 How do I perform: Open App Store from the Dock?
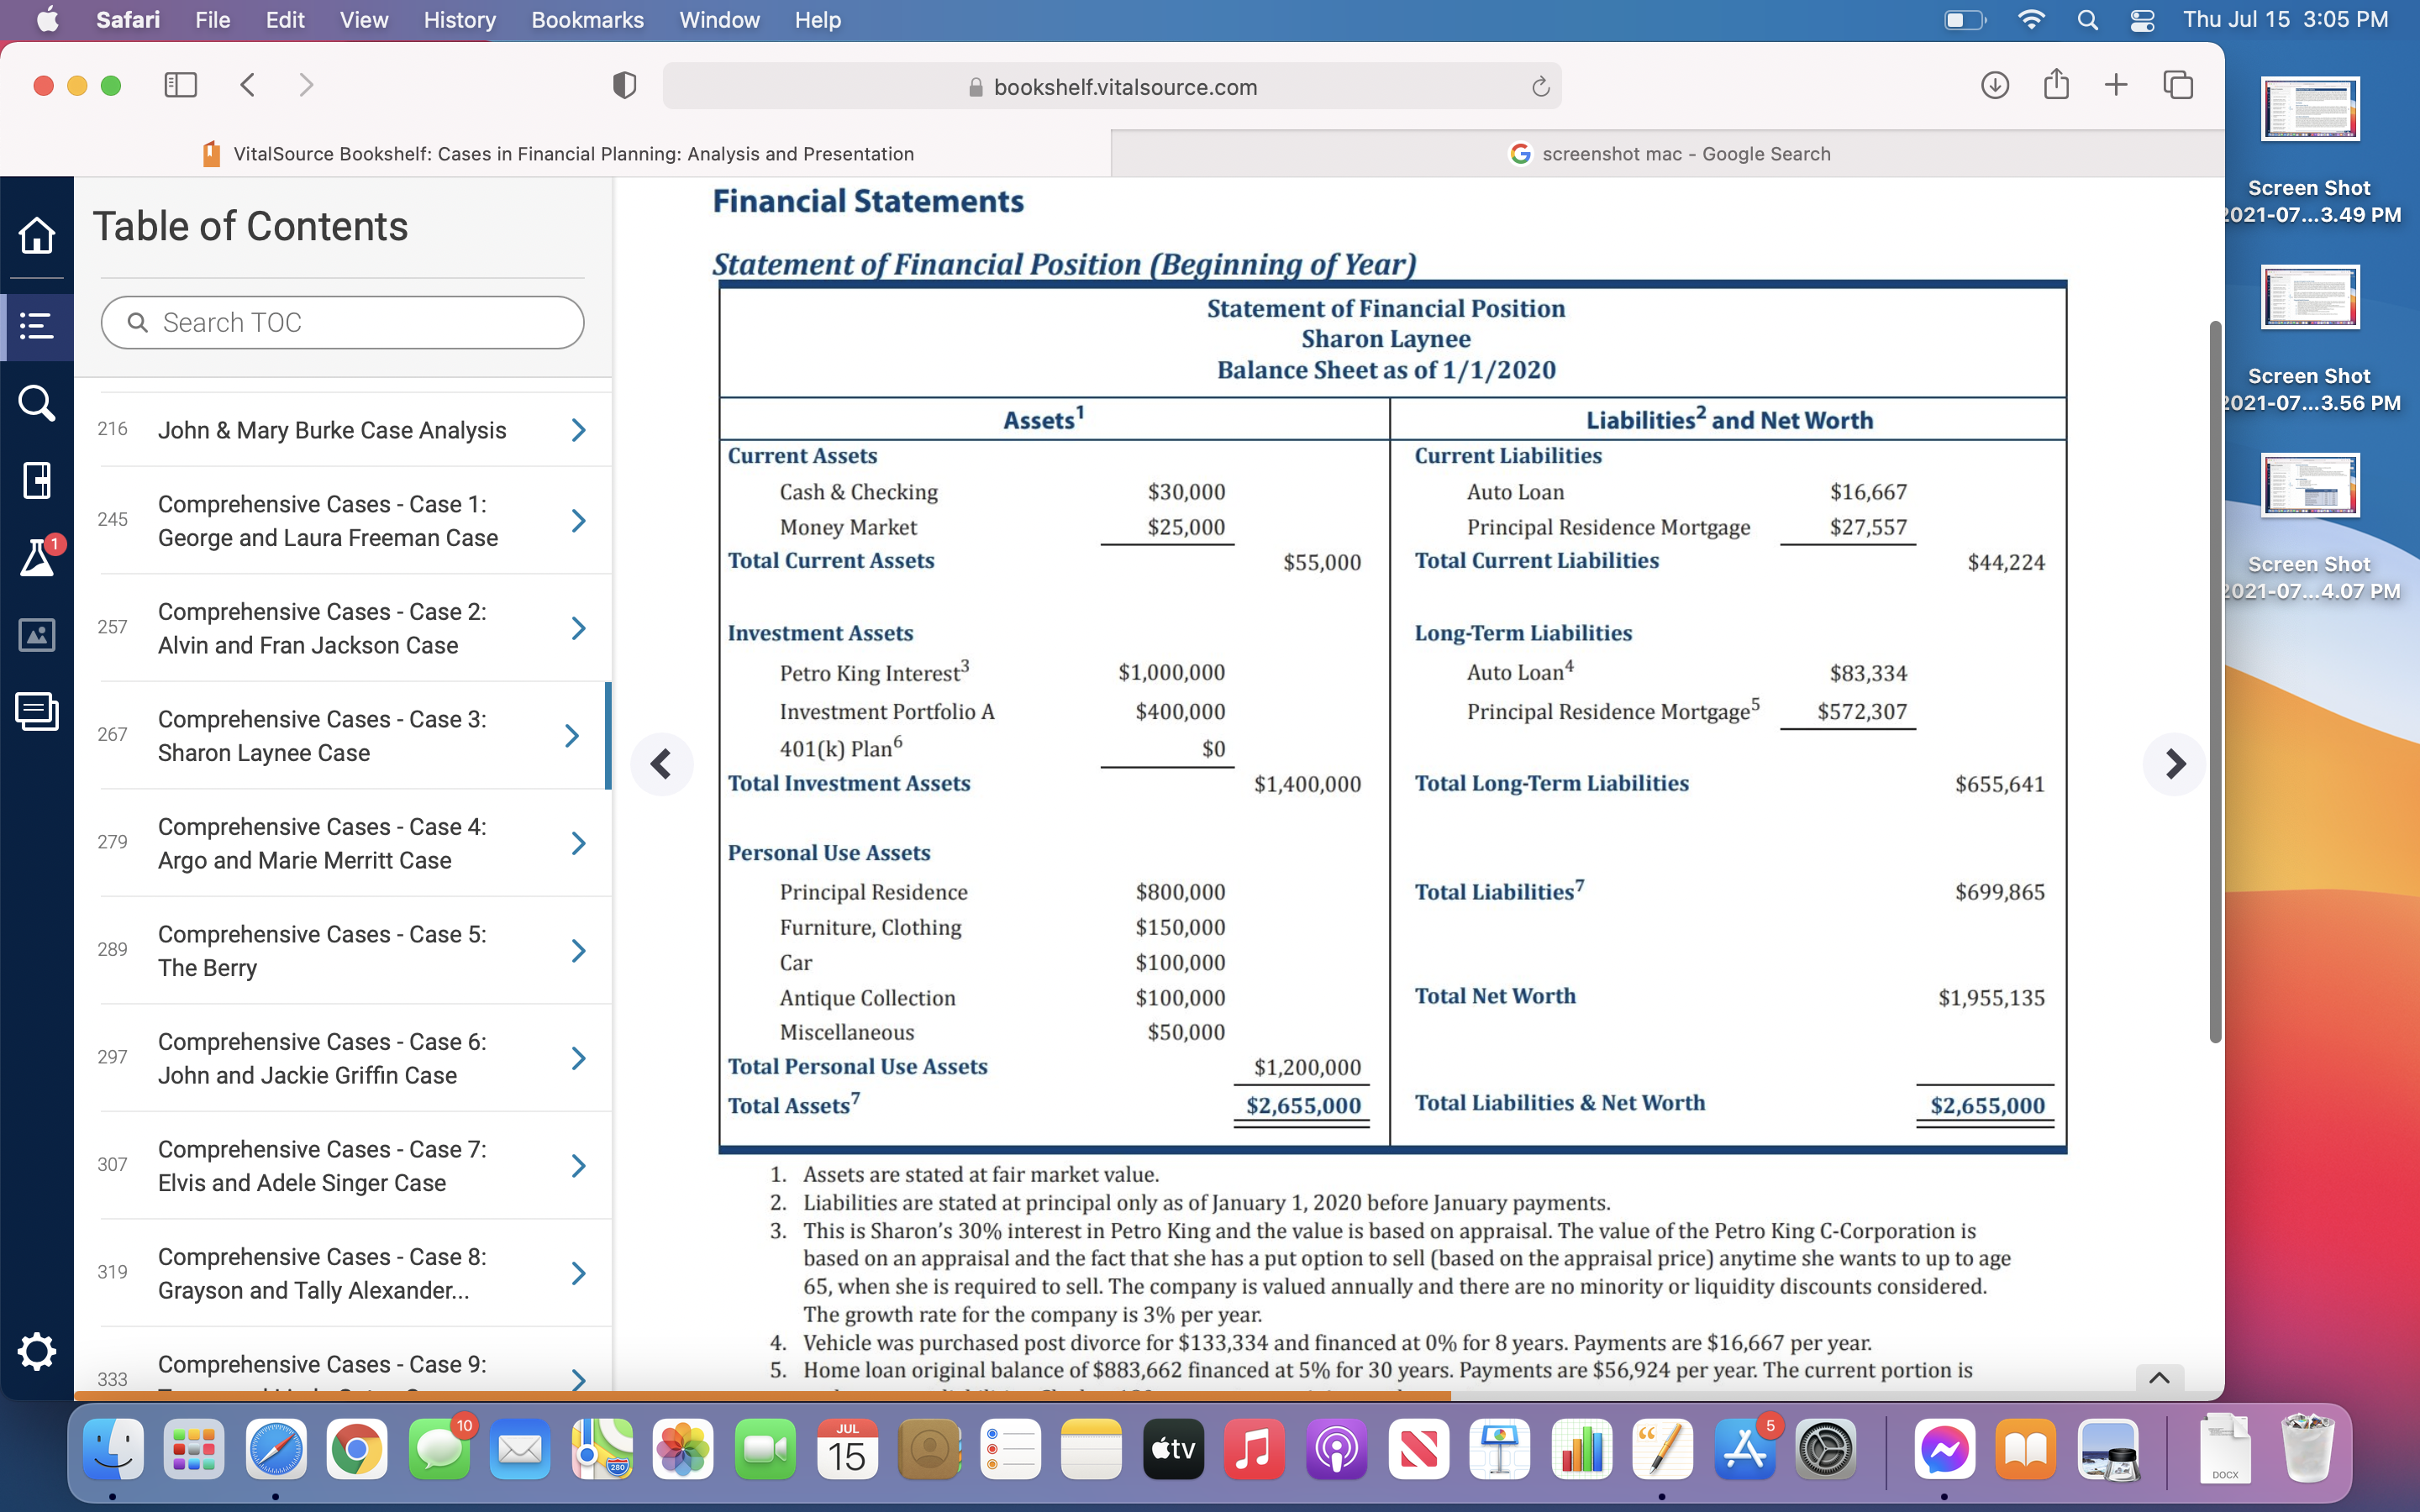(1744, 1448)
